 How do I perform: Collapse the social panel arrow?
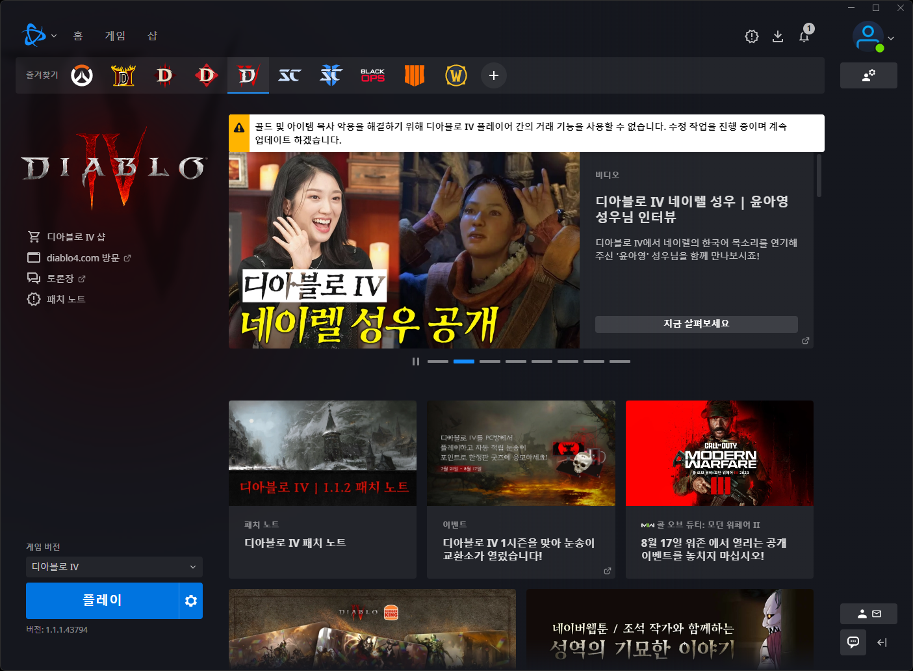coord(882,642)
